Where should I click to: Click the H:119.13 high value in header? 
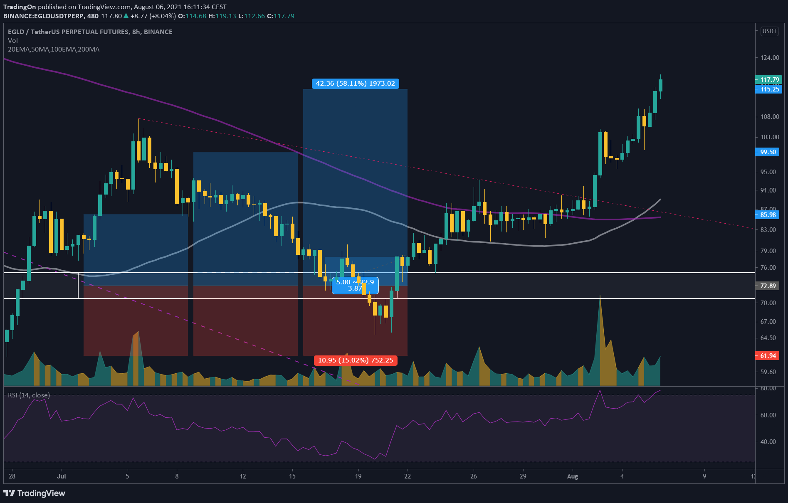pos(222,16)
